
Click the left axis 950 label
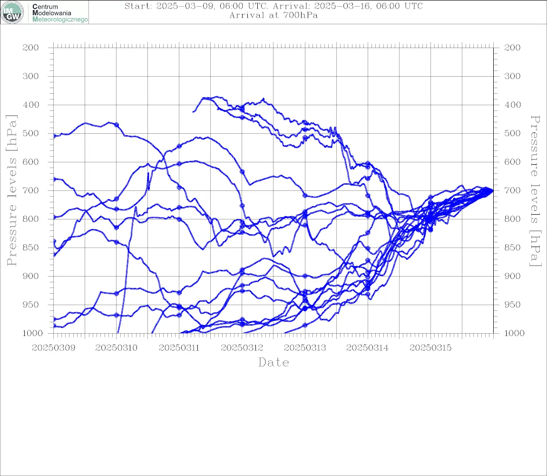31,305
